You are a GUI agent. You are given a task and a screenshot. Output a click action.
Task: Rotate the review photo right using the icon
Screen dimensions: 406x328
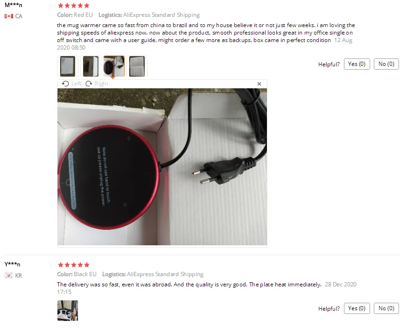[x=89, y=84]
